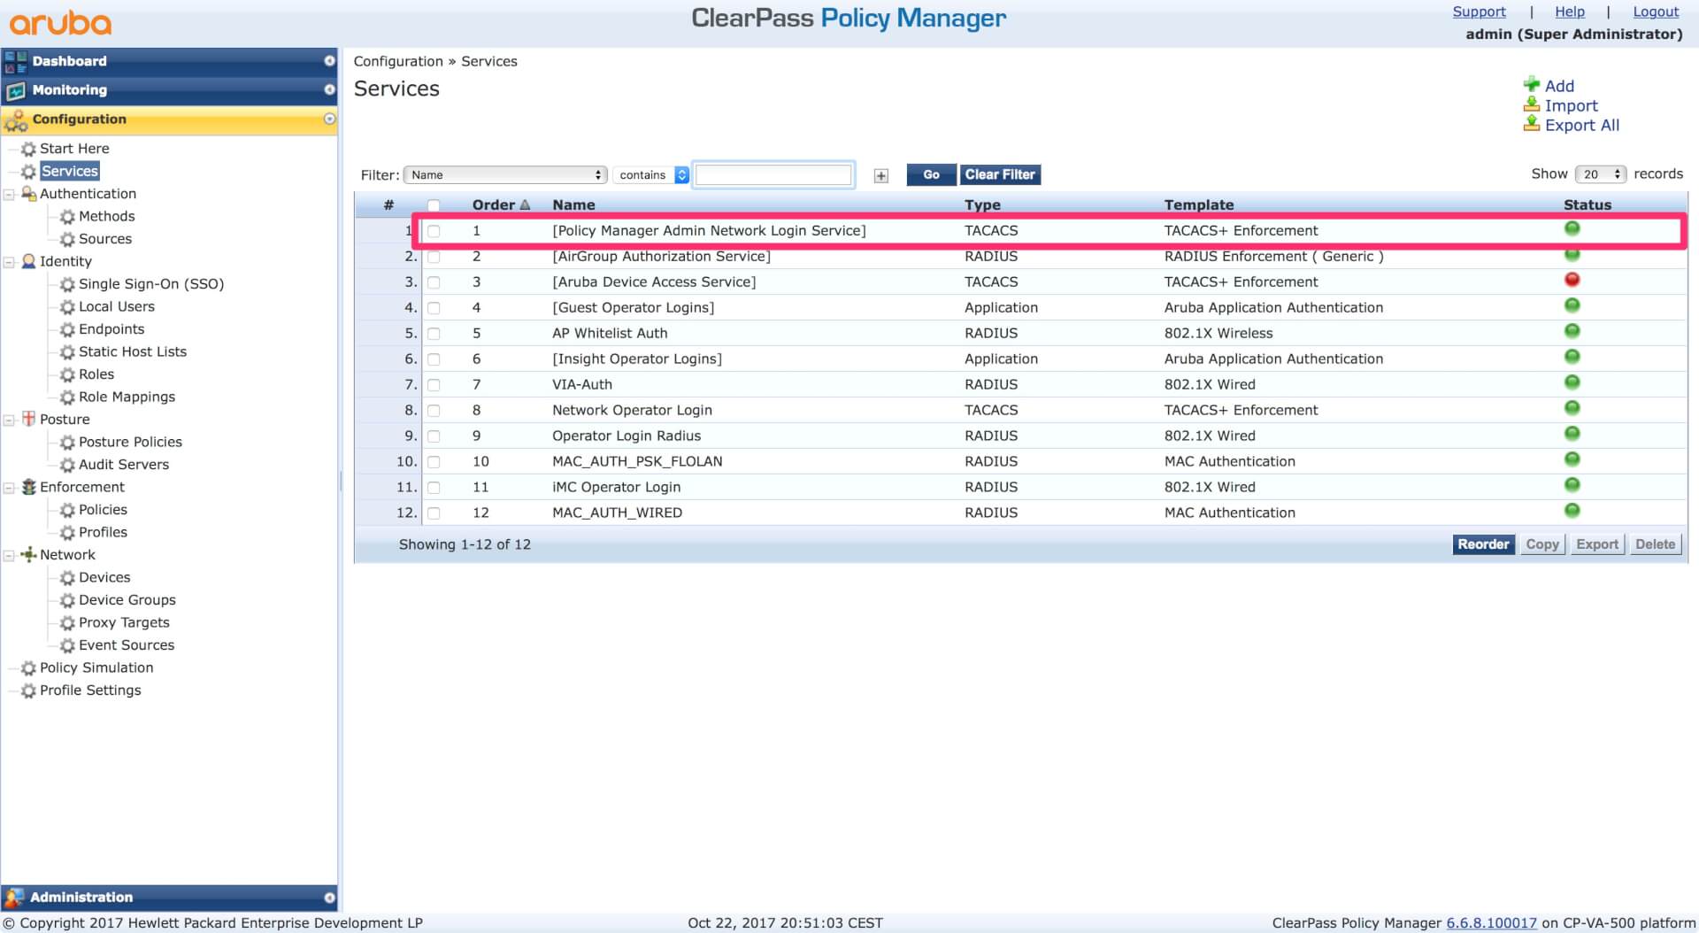Click the Administration panel icon
Screen dimensions: 1699x933
pos(14,898)
